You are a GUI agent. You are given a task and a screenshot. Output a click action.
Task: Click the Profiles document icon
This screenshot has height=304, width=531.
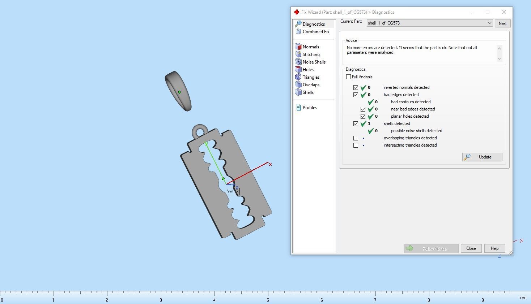[298, 108]
